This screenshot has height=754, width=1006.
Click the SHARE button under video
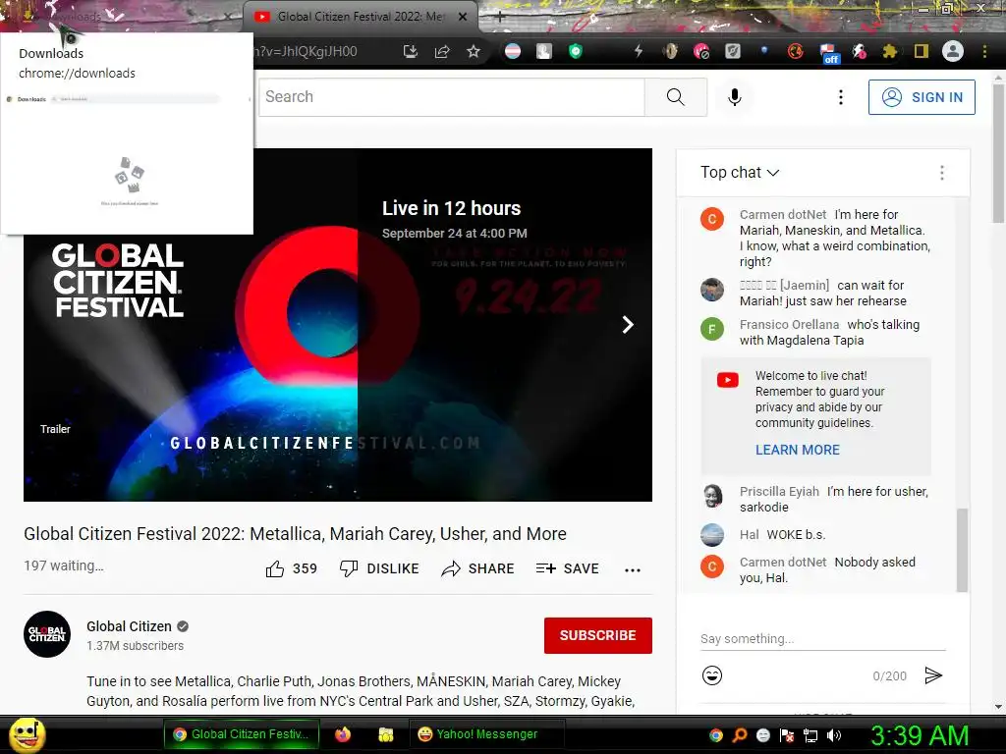(478, 568)
